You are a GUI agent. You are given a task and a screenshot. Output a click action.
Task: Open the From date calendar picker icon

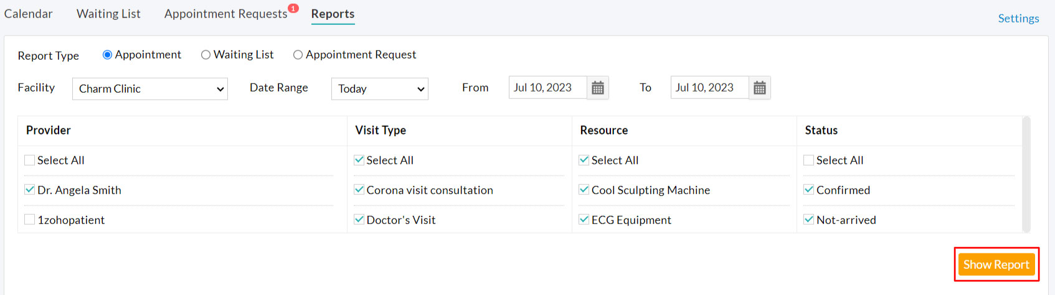point(598,88)
